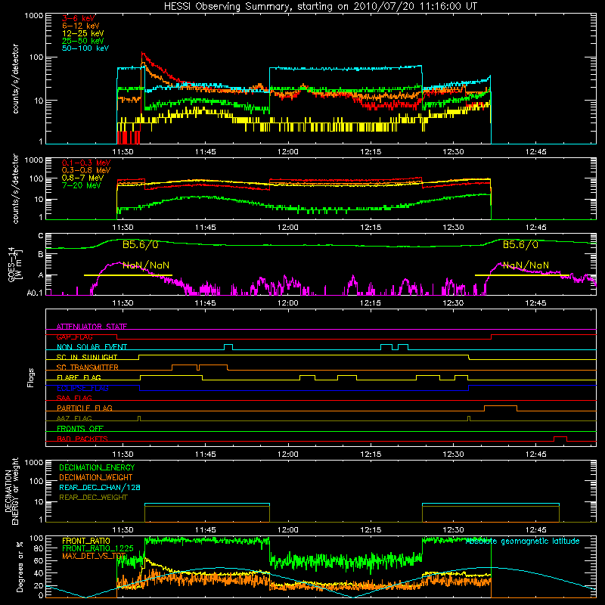Select the BAD_PACKETS flag label
This screenshot has height=605, width=605.
[82, 439]
